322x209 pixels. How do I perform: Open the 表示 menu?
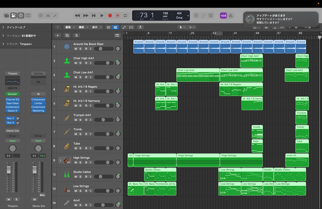pyautogui.click(x=97, y=27)
